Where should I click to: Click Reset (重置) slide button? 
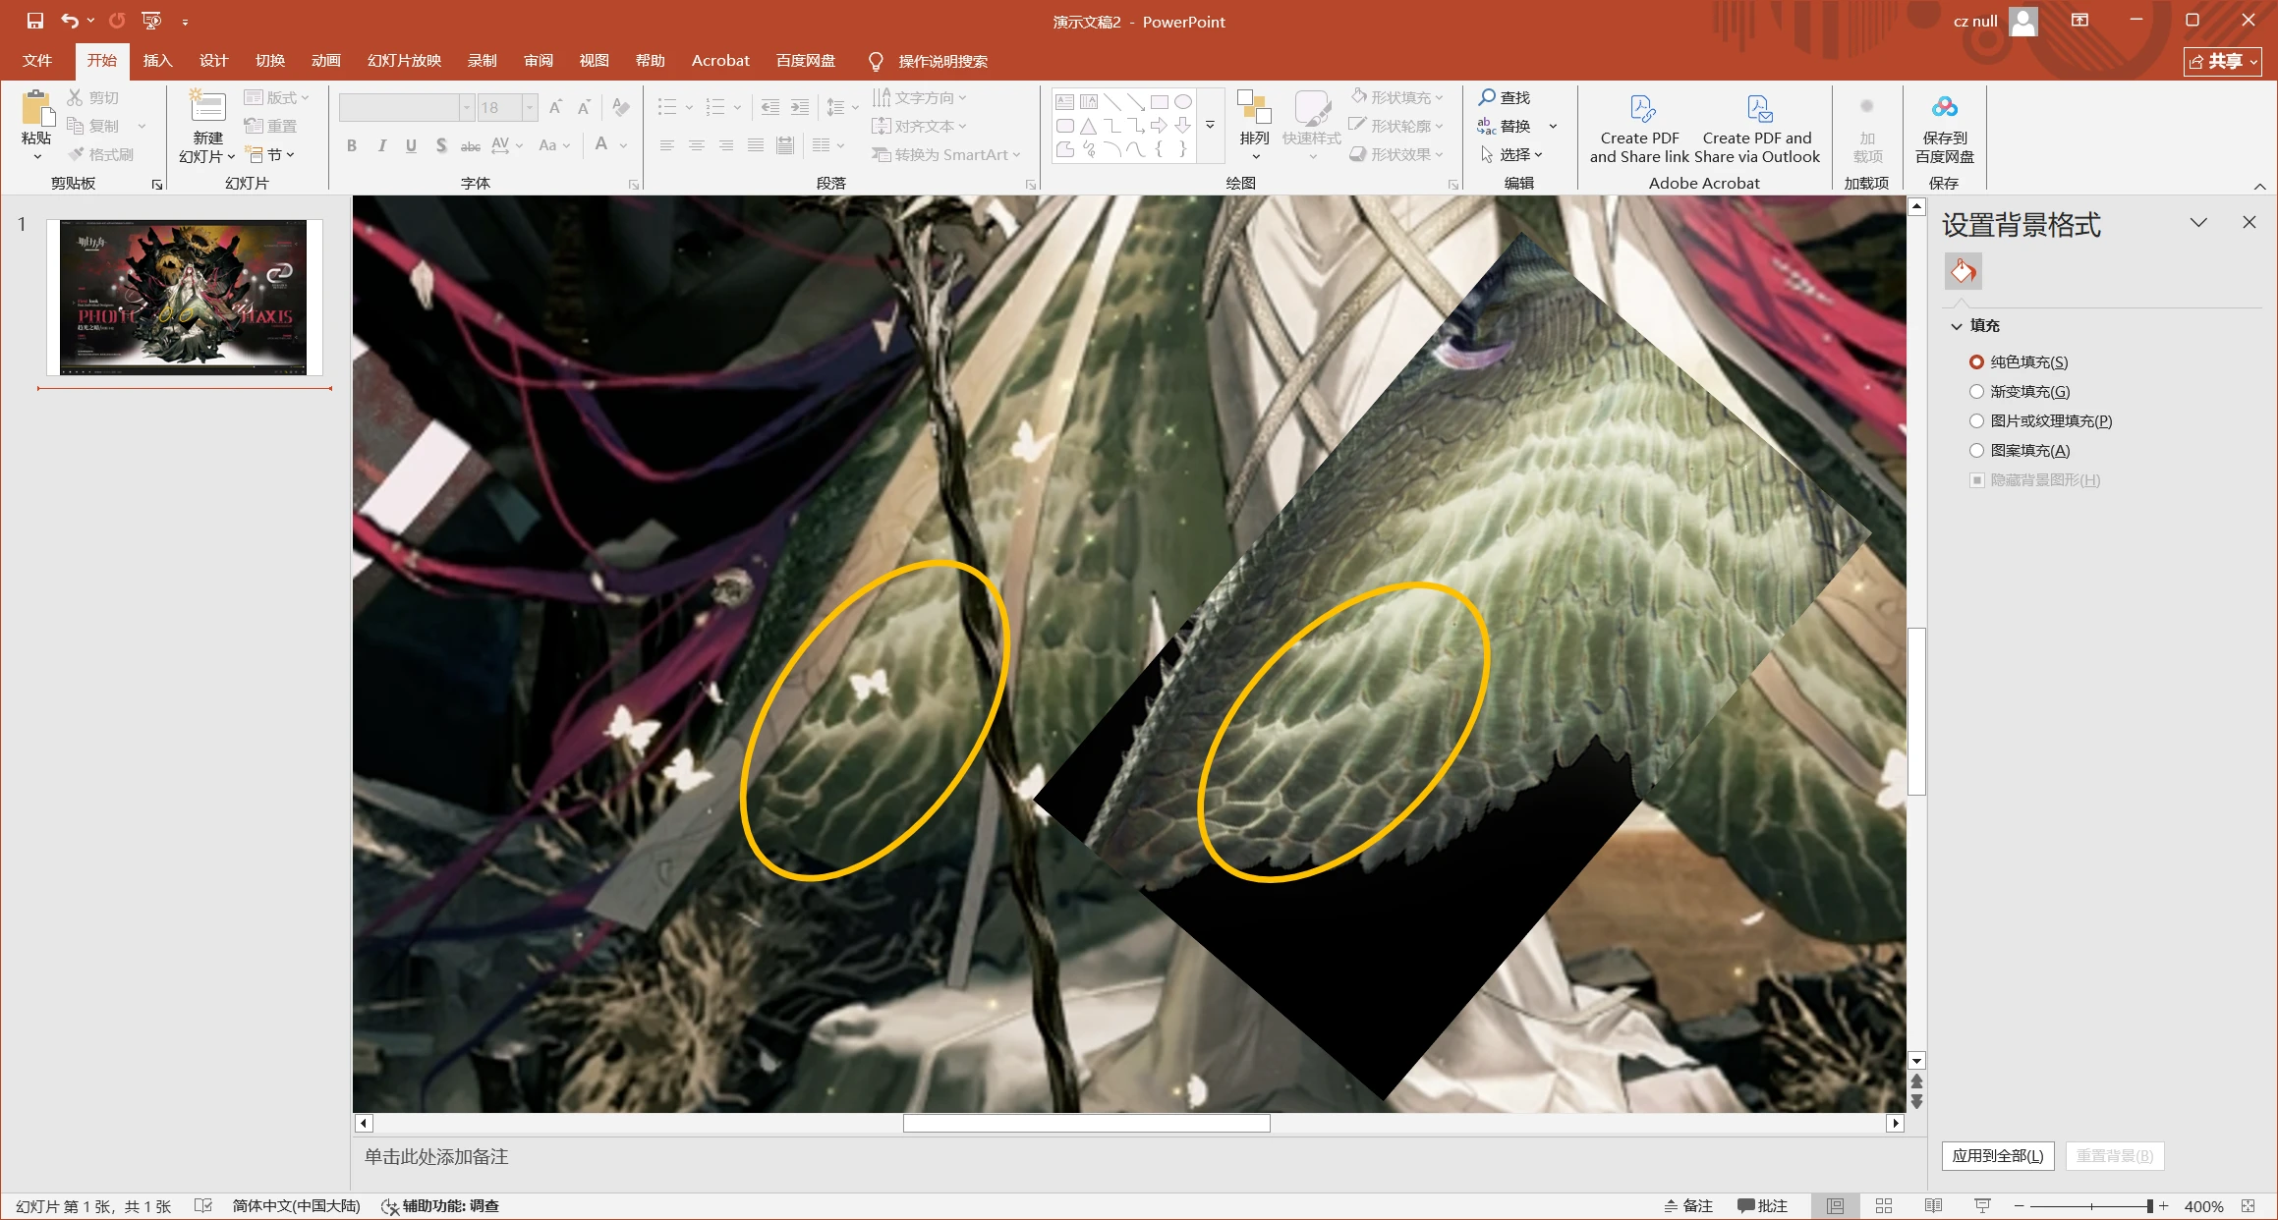click(x=271, y=126)
